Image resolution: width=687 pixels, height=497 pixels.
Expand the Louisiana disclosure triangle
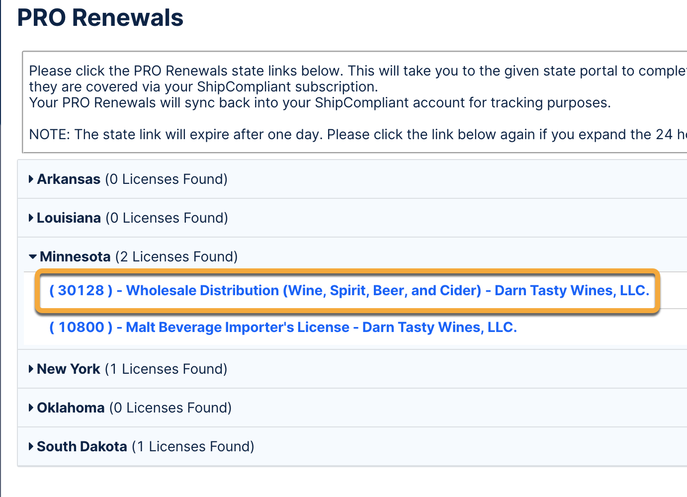31,218
